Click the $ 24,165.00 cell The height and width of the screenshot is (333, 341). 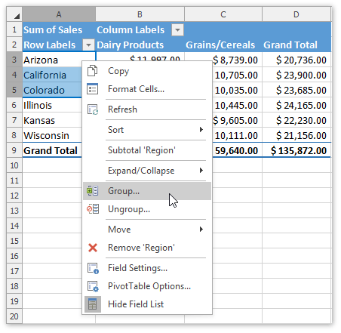click(x=296, y=105)
